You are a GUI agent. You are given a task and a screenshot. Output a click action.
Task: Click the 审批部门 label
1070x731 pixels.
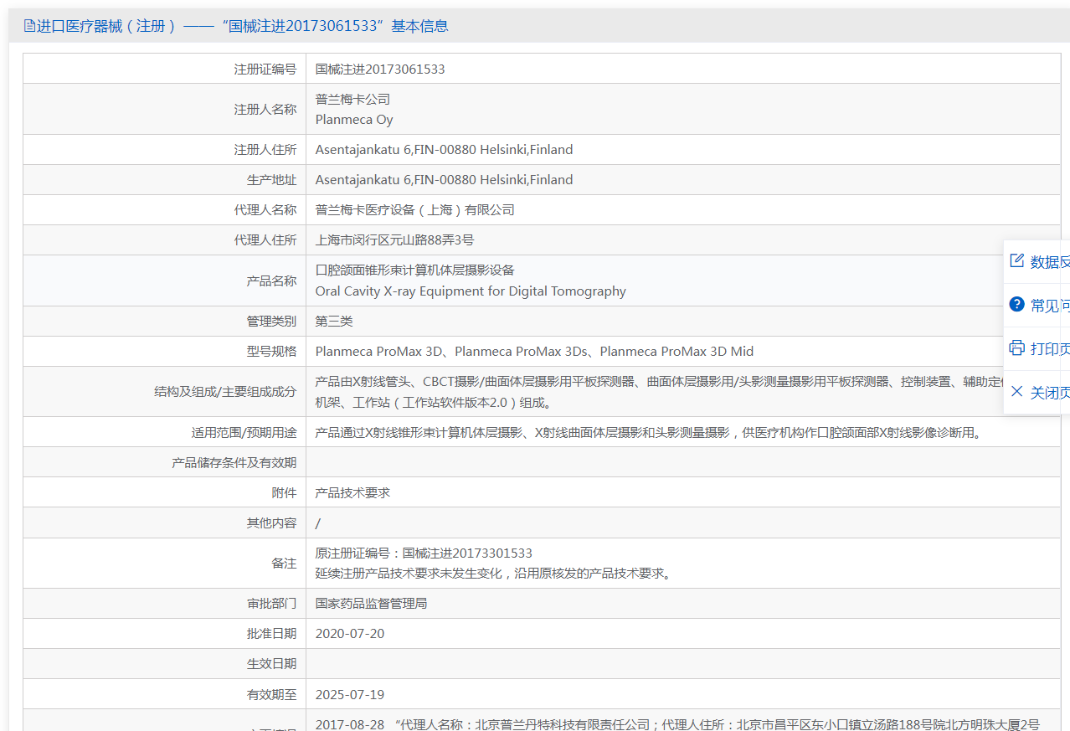click(271, 604)
